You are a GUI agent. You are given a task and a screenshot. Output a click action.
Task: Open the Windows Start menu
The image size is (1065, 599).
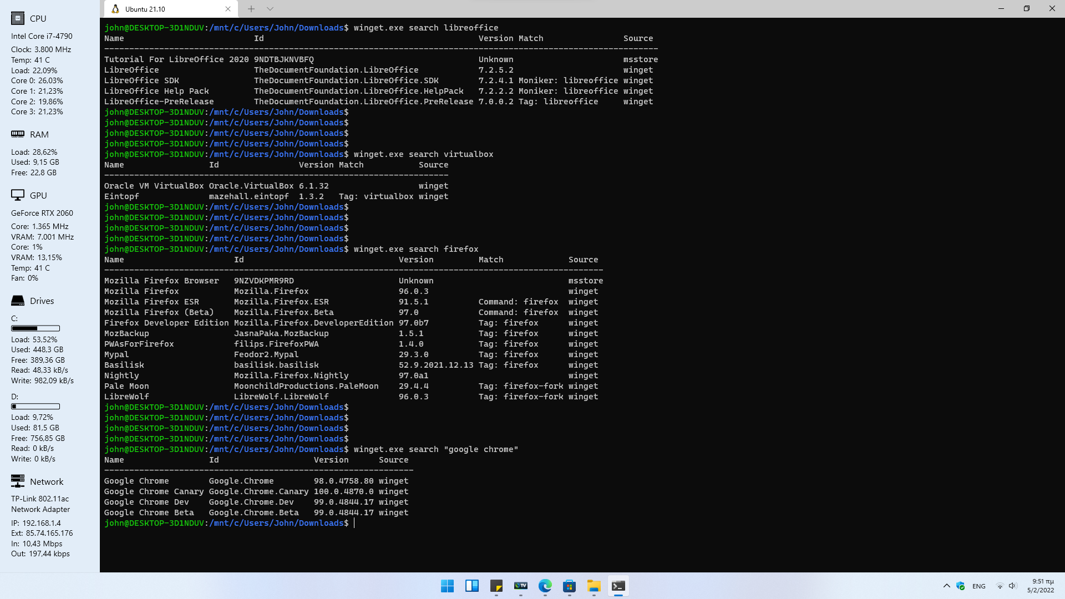click(x=447, y=586)
